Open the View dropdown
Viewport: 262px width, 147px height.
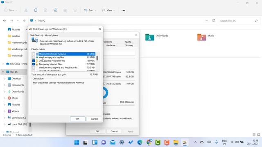tap(108, 10)
